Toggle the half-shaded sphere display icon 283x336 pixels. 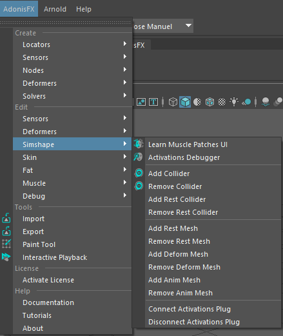[x=197, y=102]
